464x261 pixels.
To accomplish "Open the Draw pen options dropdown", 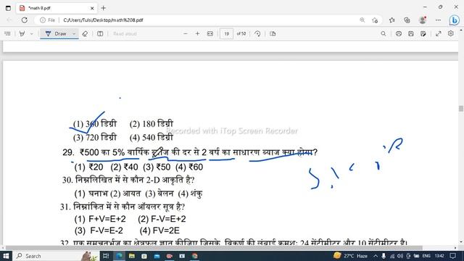I will [x=74, y=34].
